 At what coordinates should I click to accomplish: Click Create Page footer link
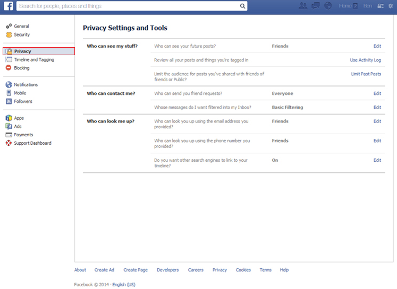tap(136, 270)
